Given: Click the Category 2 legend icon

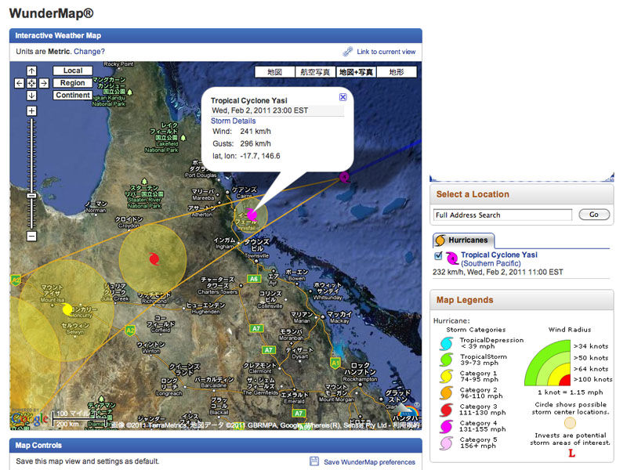Looking at the screenshot, I should tap(446, 393).
